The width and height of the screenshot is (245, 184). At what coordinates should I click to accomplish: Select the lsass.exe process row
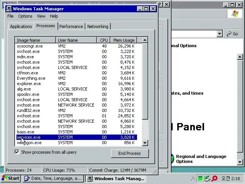pyautogui.click(x=77, y=132)
